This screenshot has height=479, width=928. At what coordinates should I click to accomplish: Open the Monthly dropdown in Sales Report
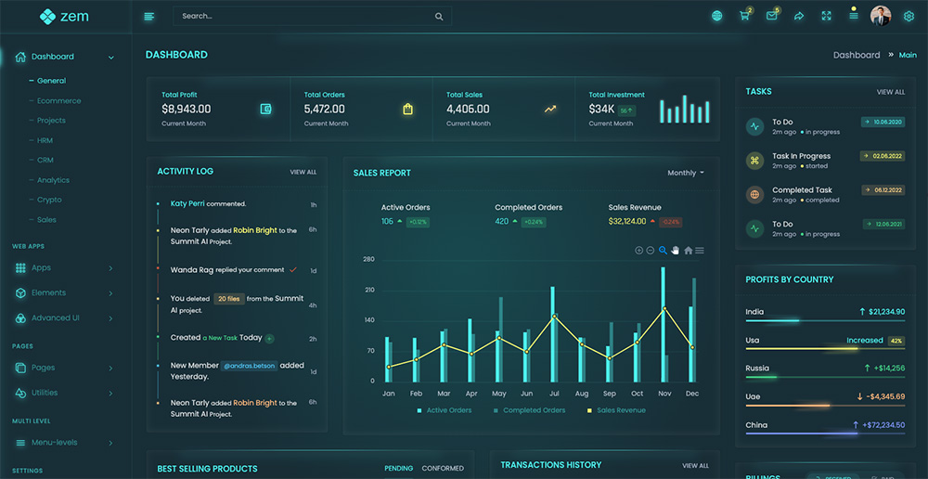pyautogui.click(x=686, y=173)
